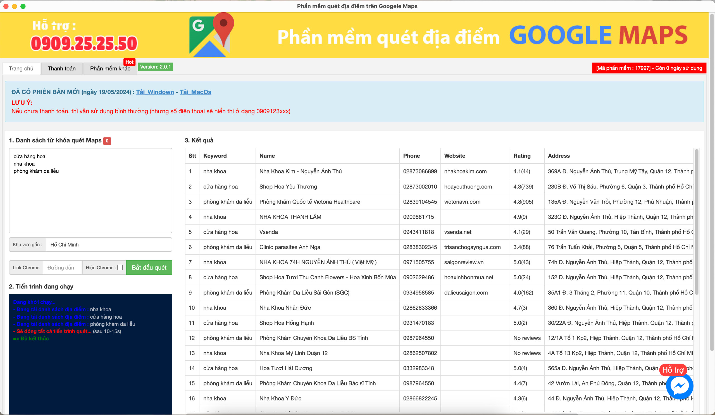715x415 pixels.
Task: Open the Messenger support chat icon
Action: click(x=680, y=386)
